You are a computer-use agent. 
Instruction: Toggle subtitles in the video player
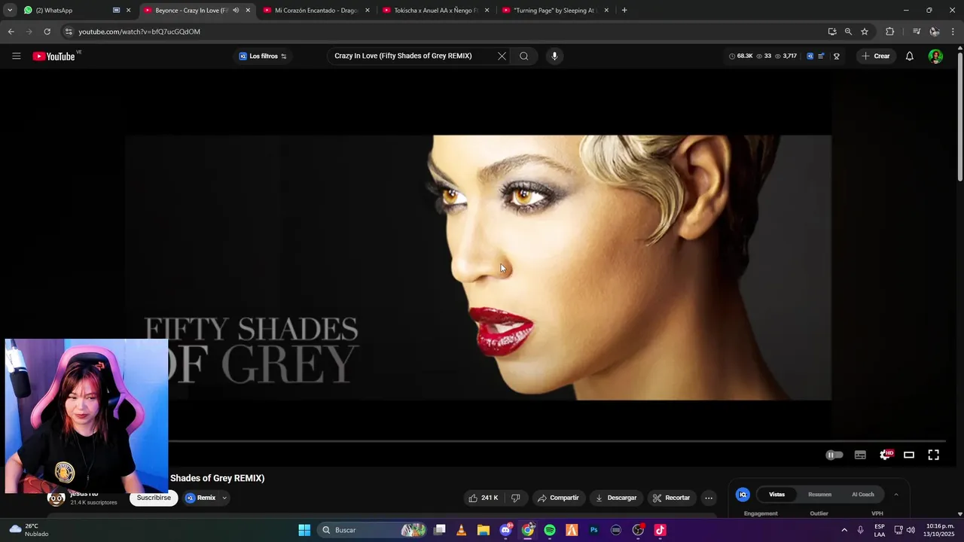860,455
